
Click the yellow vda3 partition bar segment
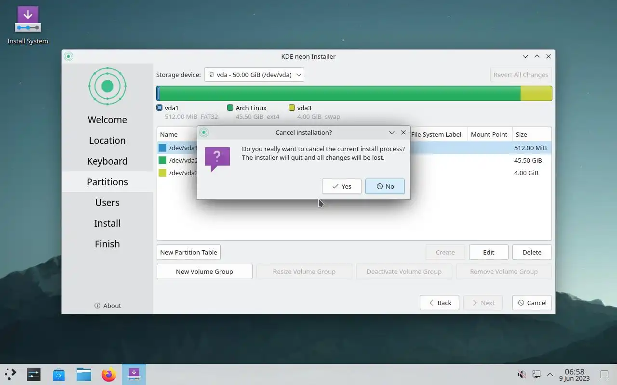(x=536, y=93)
